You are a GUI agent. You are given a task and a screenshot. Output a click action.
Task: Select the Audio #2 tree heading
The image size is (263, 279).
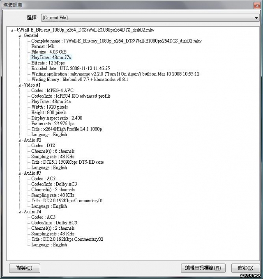32,140
